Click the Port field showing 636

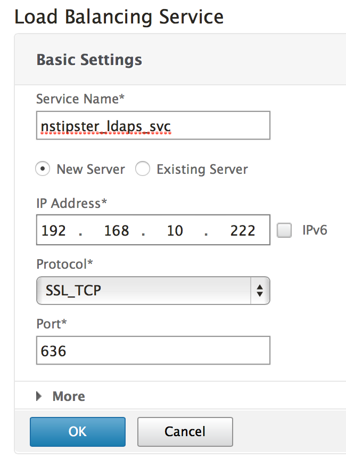153,350
